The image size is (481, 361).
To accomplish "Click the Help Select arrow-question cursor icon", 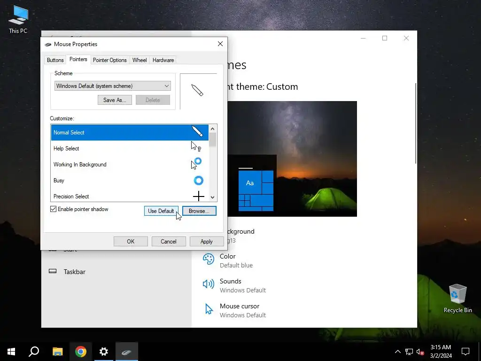I will coord(196,147).
